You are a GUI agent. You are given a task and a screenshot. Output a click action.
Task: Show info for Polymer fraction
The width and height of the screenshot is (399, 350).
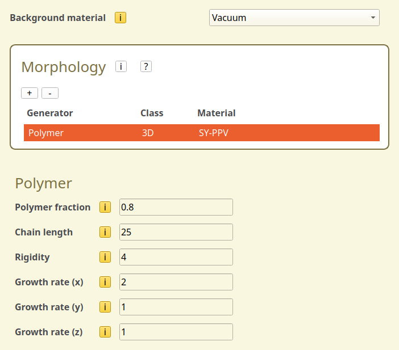(105, 207)
